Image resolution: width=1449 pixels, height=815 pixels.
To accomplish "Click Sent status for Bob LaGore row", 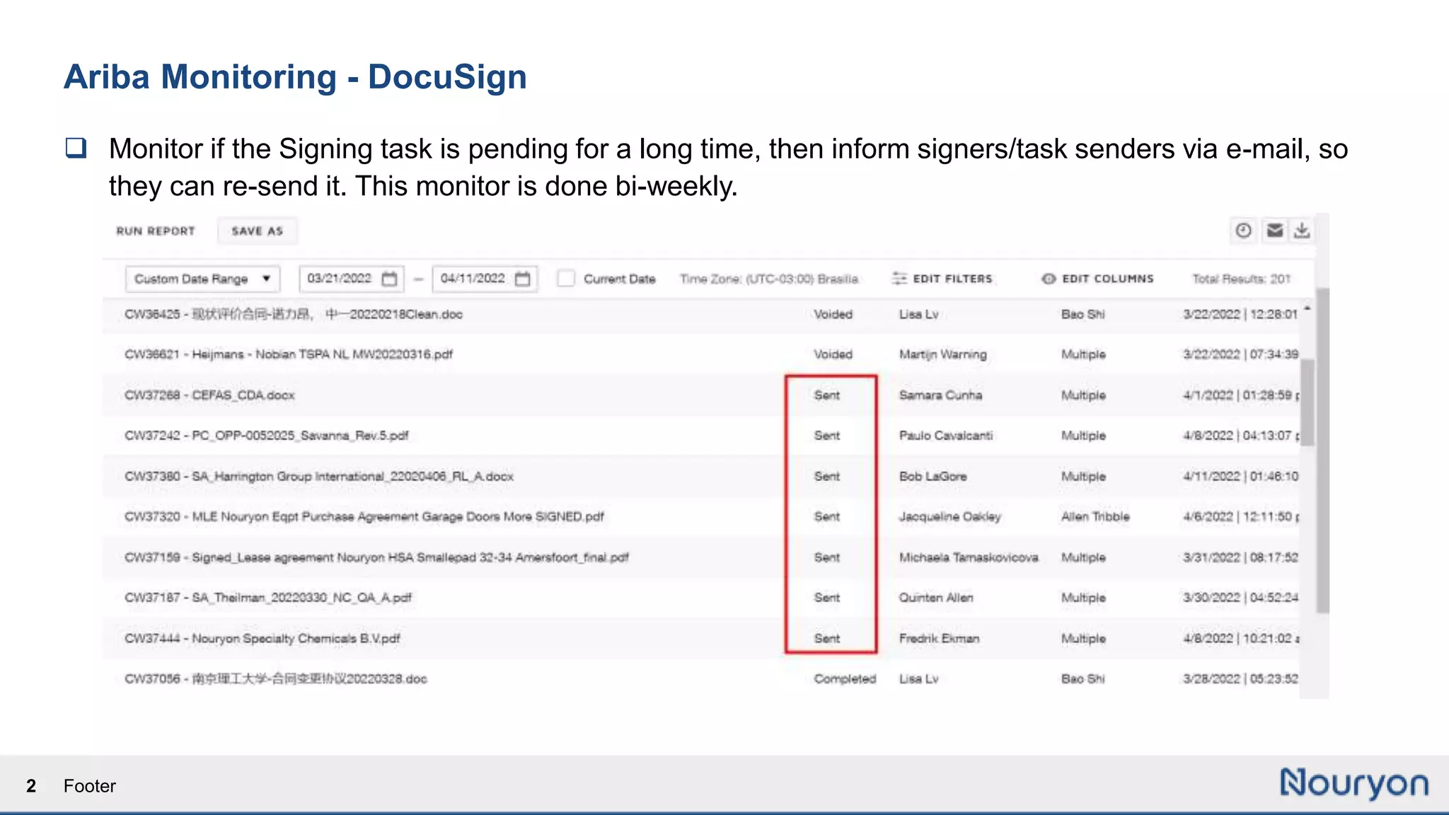I will click(826, 476).
